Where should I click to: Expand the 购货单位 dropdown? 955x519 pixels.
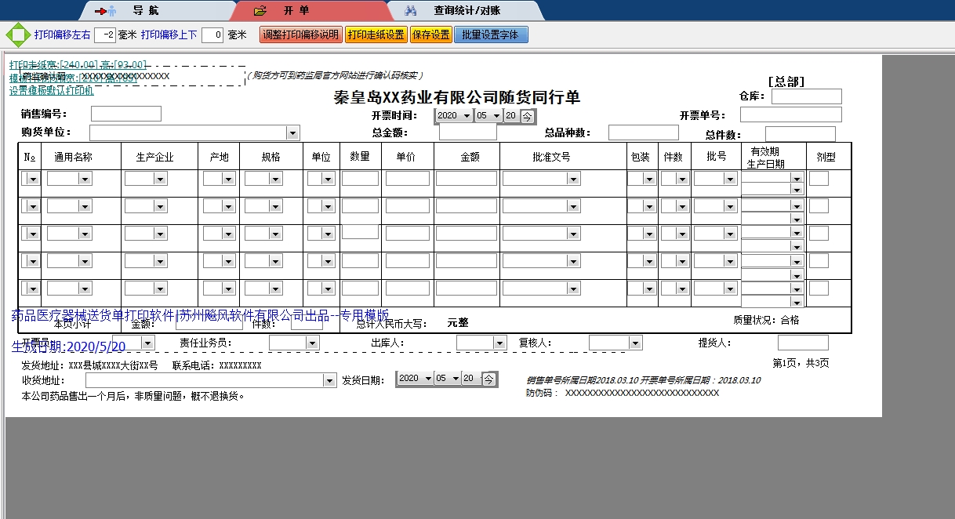pyautogui.click(x=292, y=133)
